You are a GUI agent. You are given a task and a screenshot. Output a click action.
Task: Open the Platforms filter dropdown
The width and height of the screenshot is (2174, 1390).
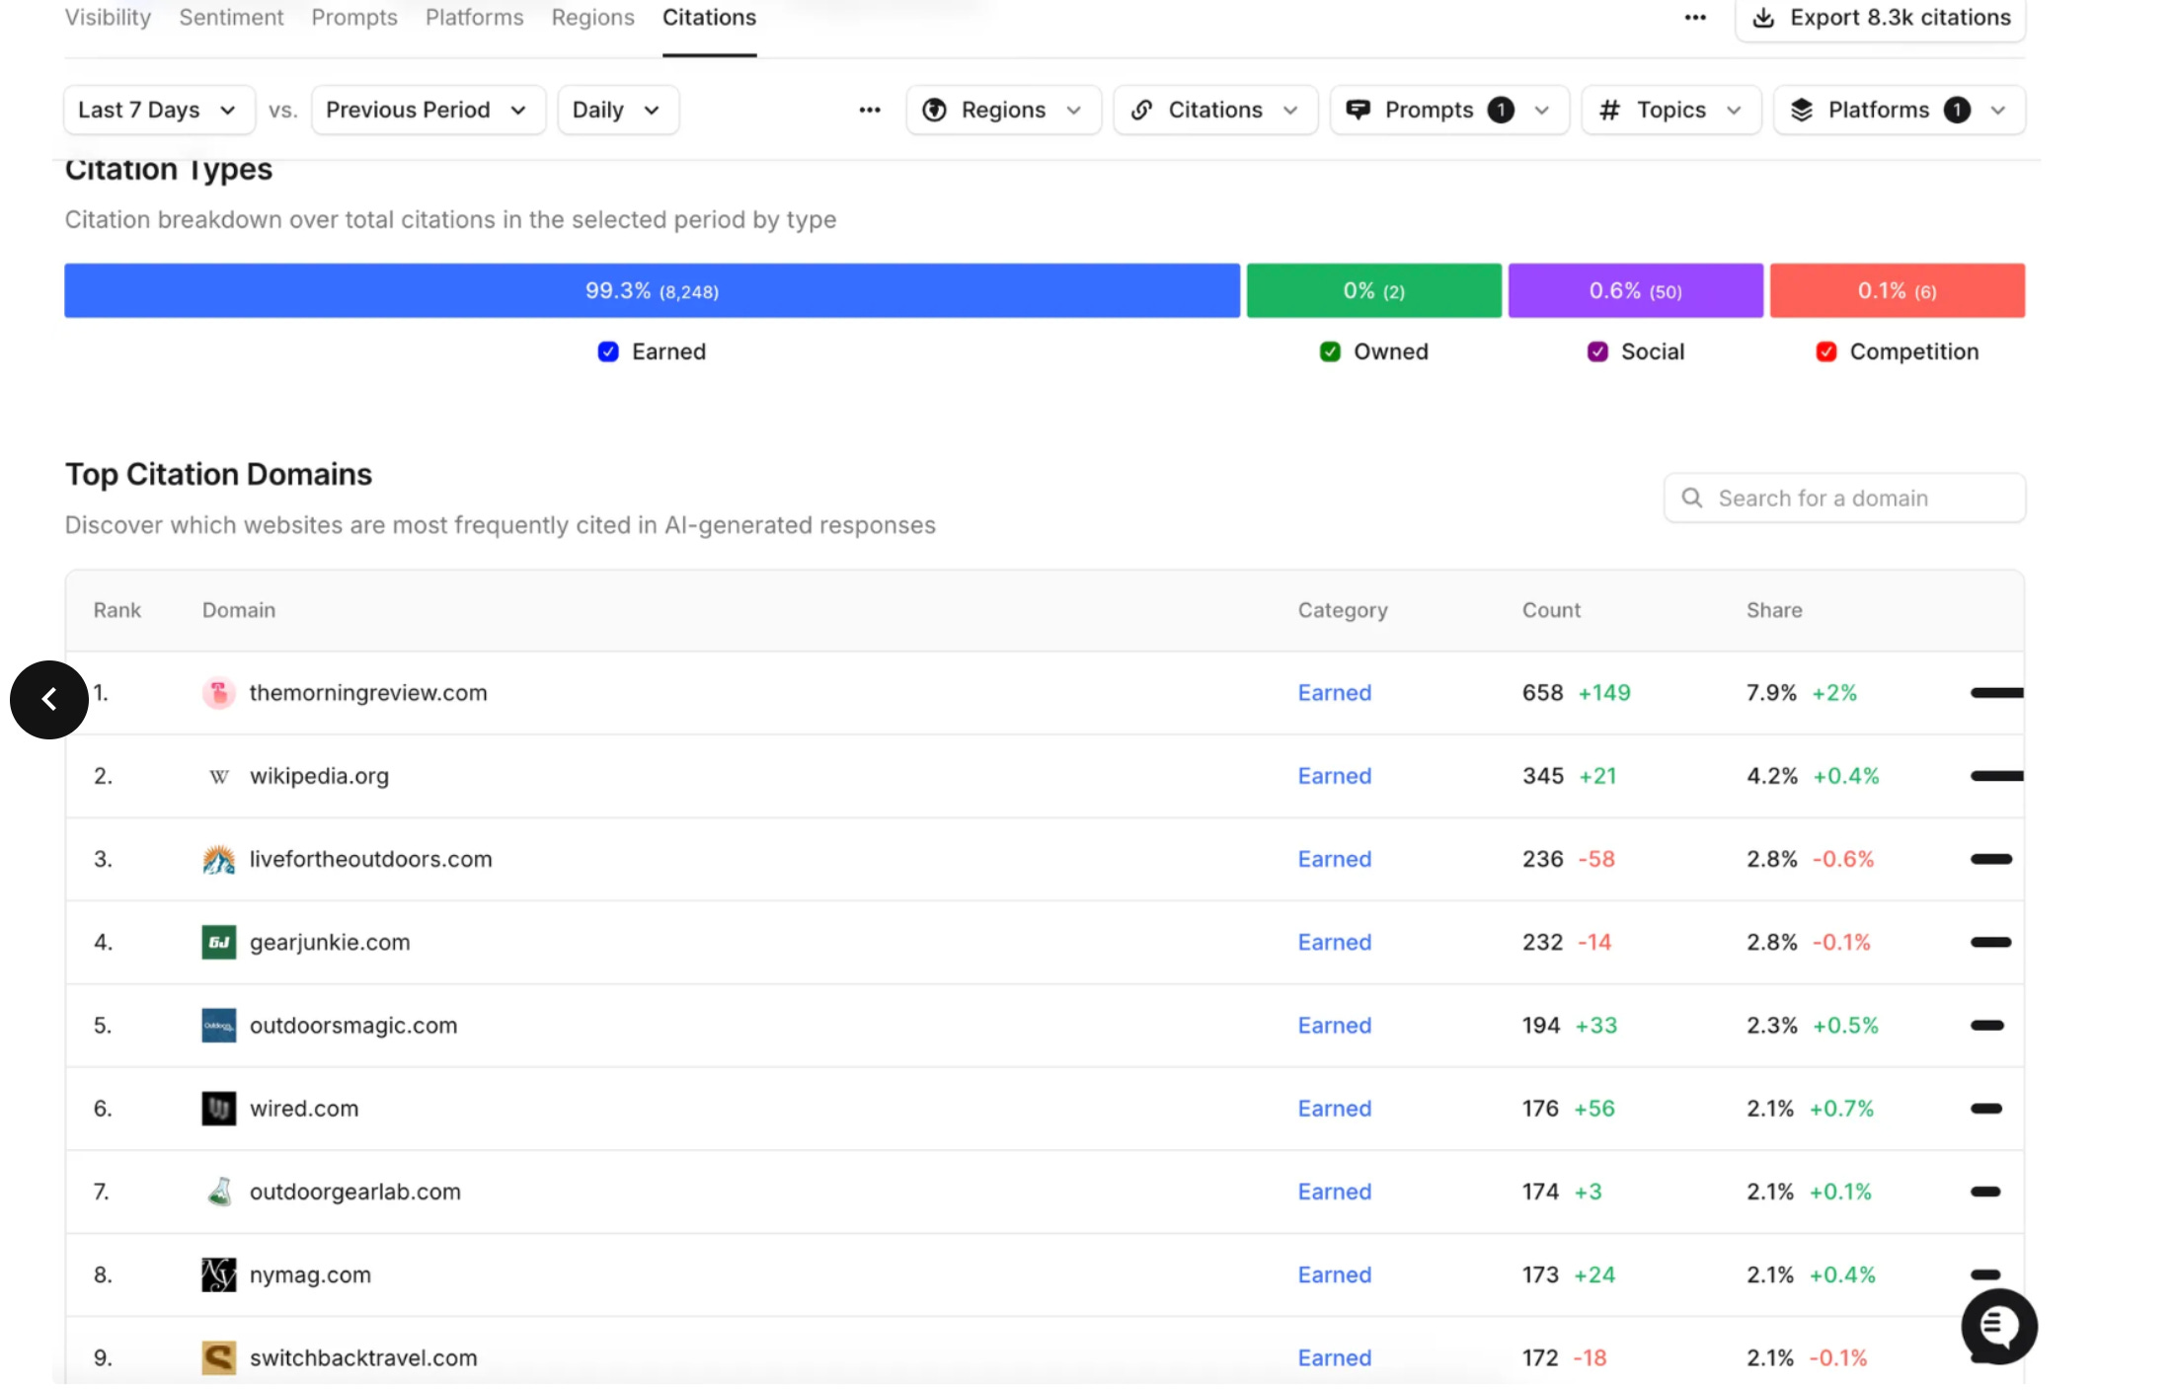point(1898,110)
